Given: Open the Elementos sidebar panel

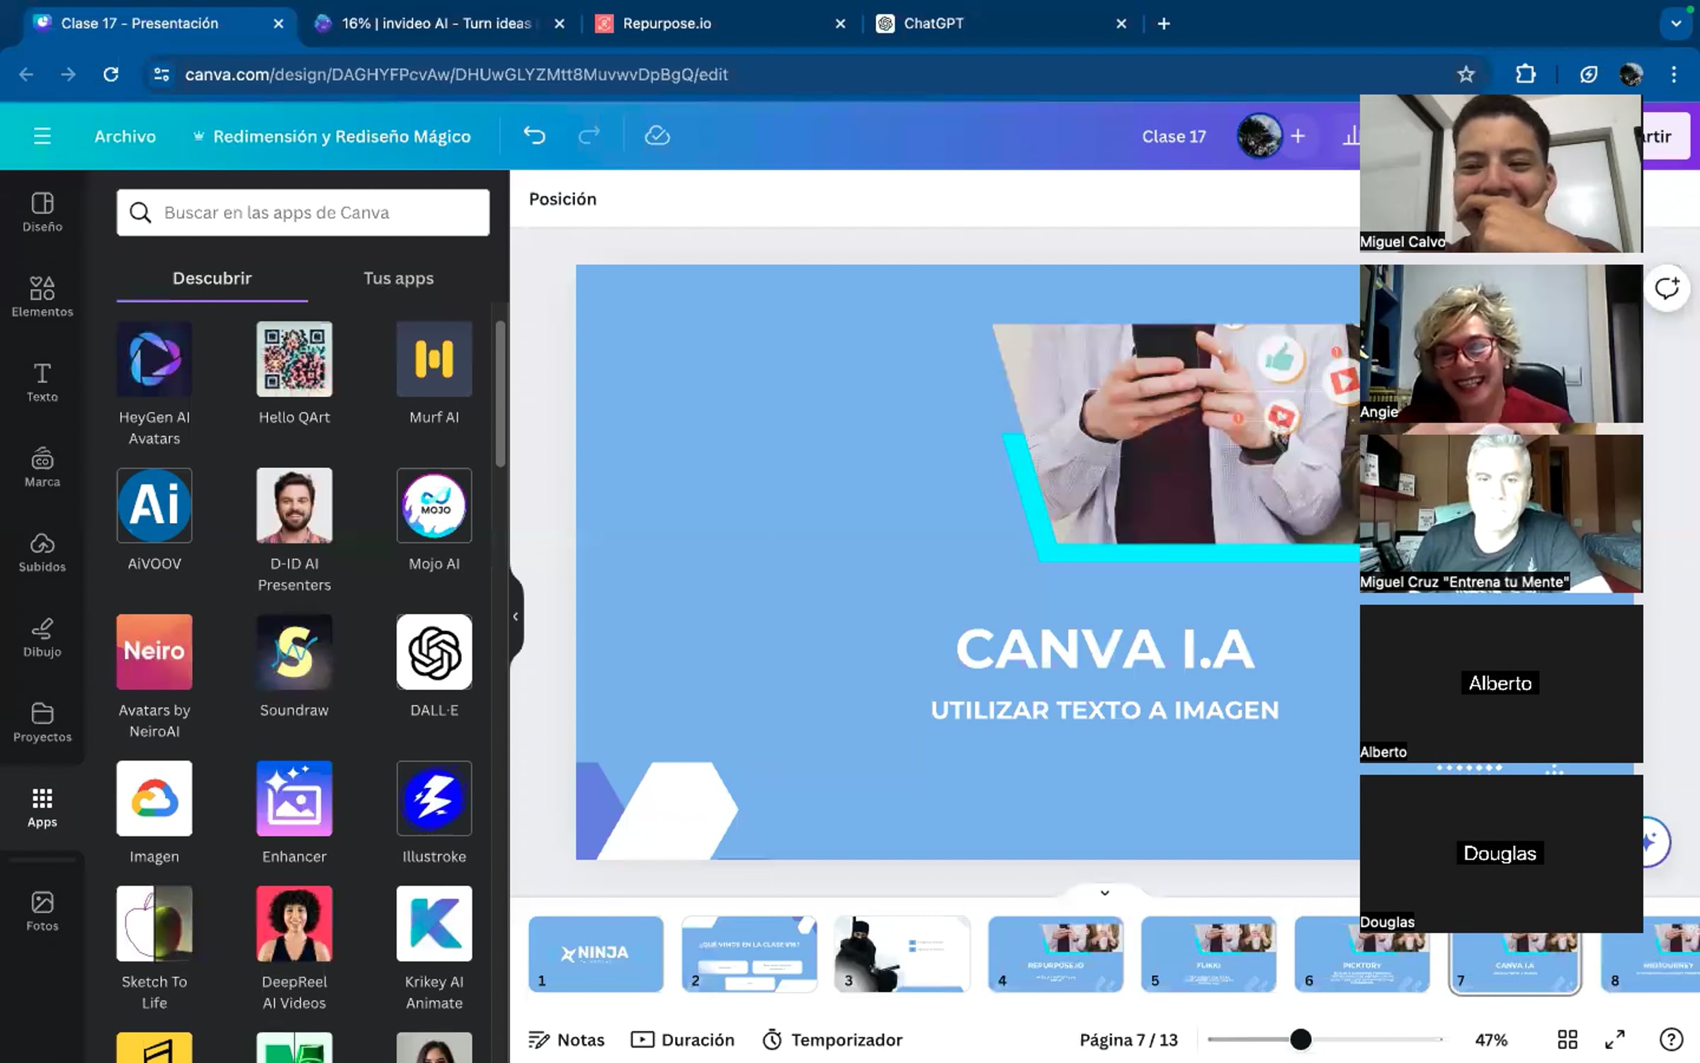Looking at the screenshot, I should coord(42,296).
